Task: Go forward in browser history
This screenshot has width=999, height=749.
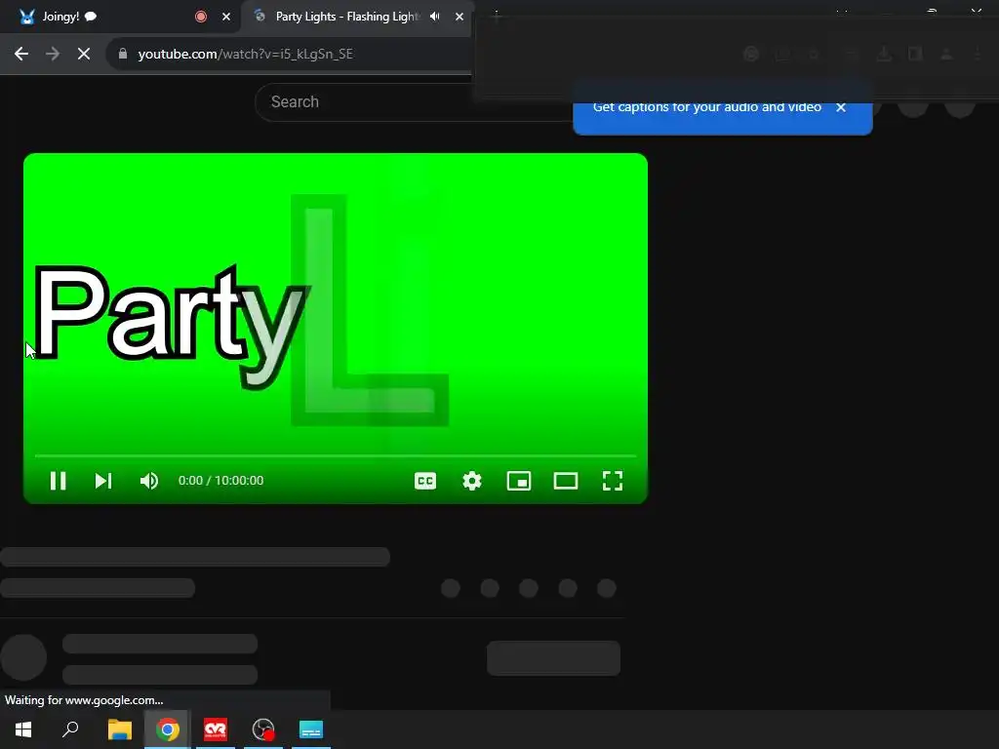Action: [x=53, y=55]
